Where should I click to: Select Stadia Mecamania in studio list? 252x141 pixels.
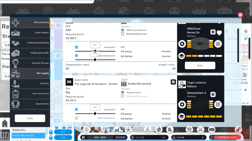pos(28,136)
